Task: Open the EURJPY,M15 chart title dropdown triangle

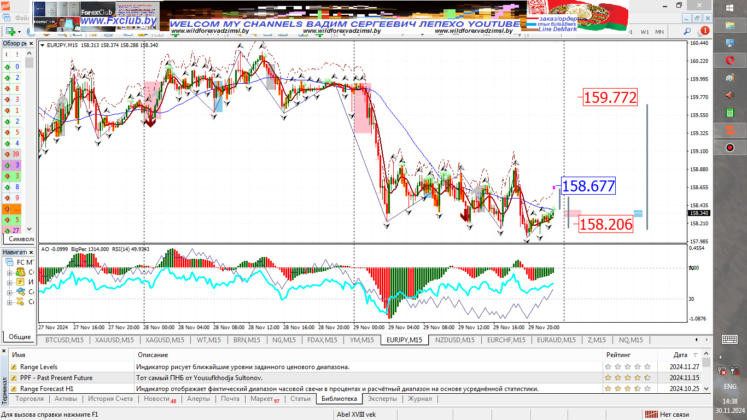Action: pyautogui.click(x=43, y=45)
